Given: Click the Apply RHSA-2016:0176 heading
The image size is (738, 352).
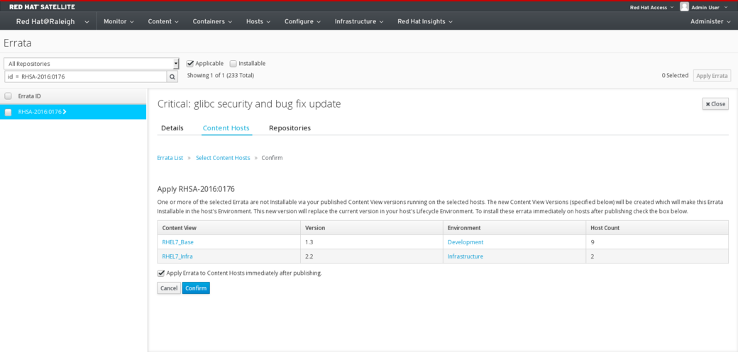Looking at the screenshot, I should tap(196, 189).
